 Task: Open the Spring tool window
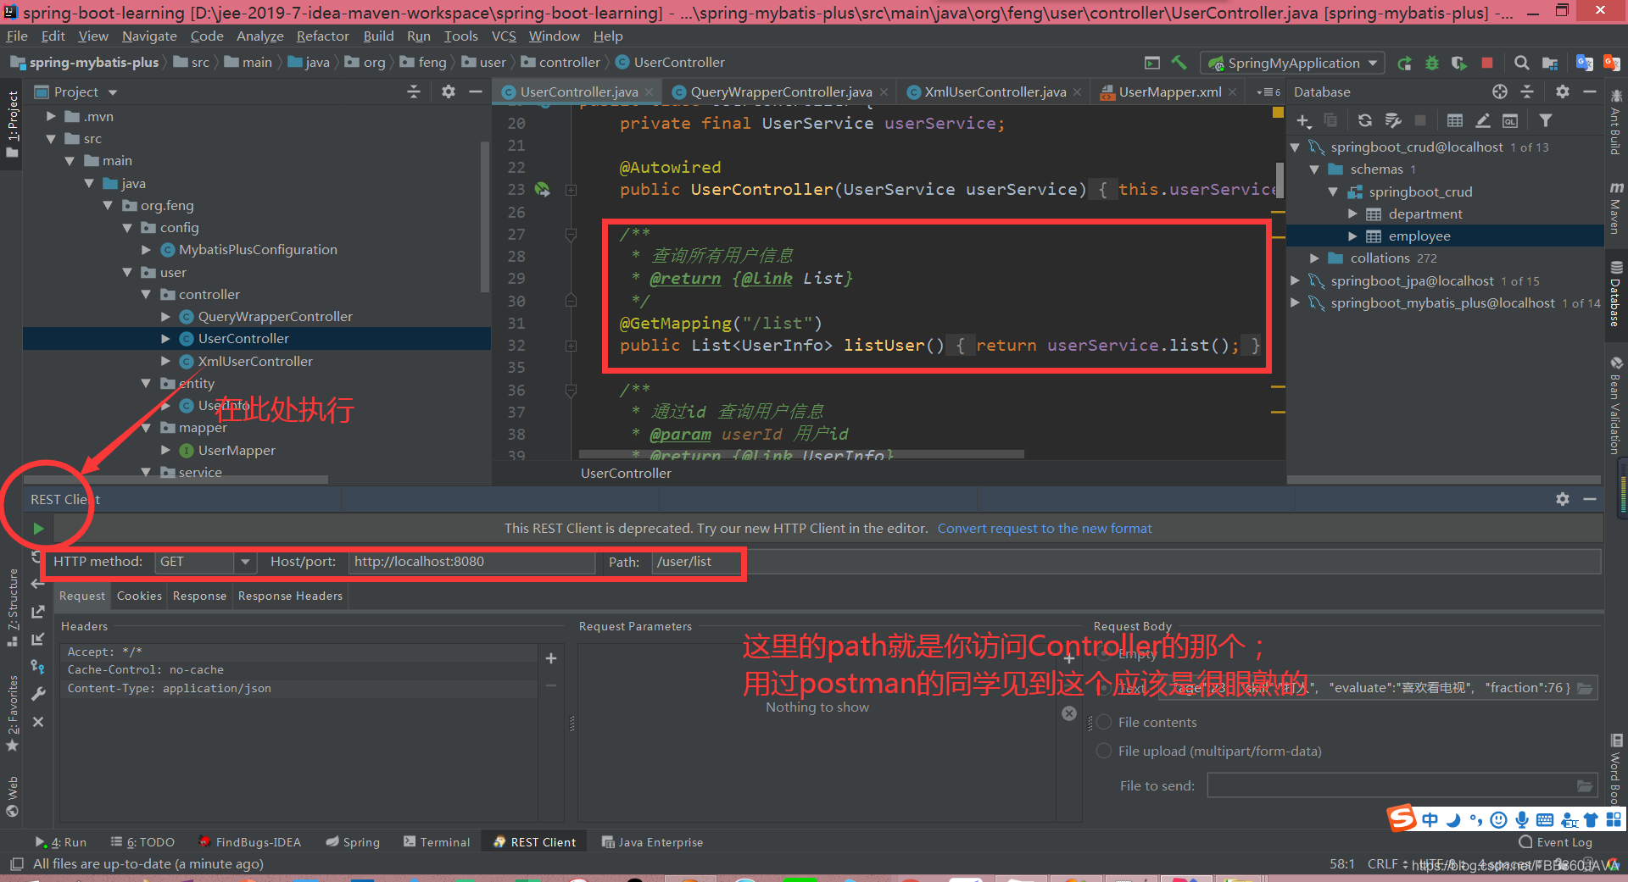pos(353,842)
